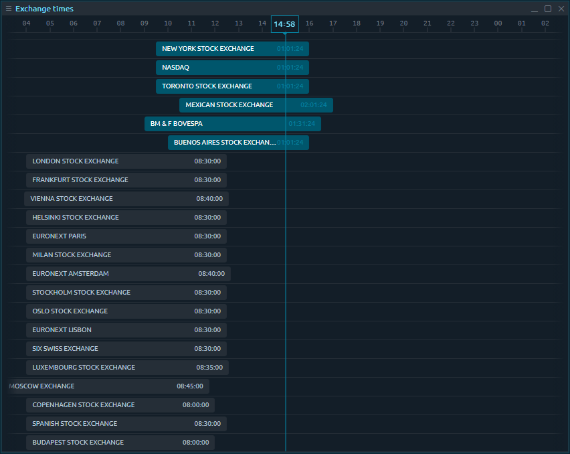Click the London Stock Exchange row
The image size is (570, 454).
[126, 161]
